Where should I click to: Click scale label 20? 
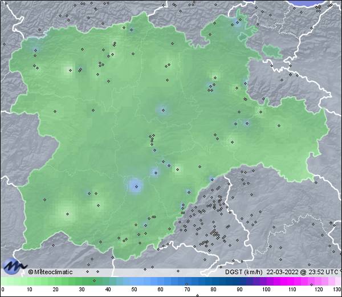point(56,290)
